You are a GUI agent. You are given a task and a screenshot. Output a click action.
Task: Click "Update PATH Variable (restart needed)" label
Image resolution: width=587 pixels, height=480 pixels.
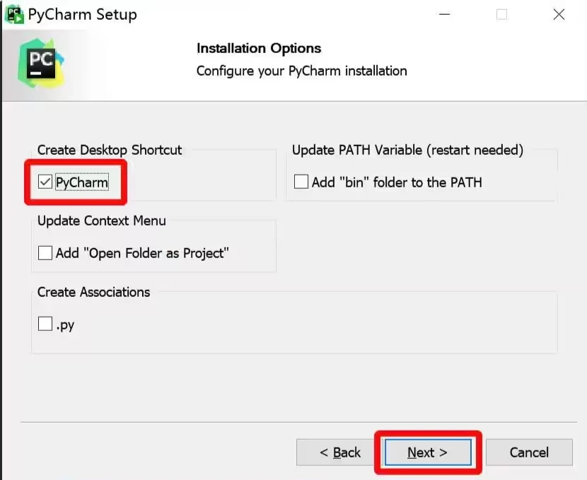click(x=407, y=150)
